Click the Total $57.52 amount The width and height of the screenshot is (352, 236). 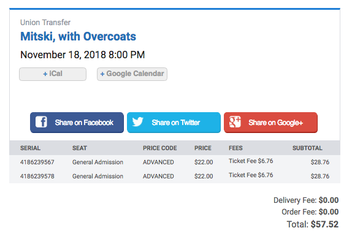(324, 224)
